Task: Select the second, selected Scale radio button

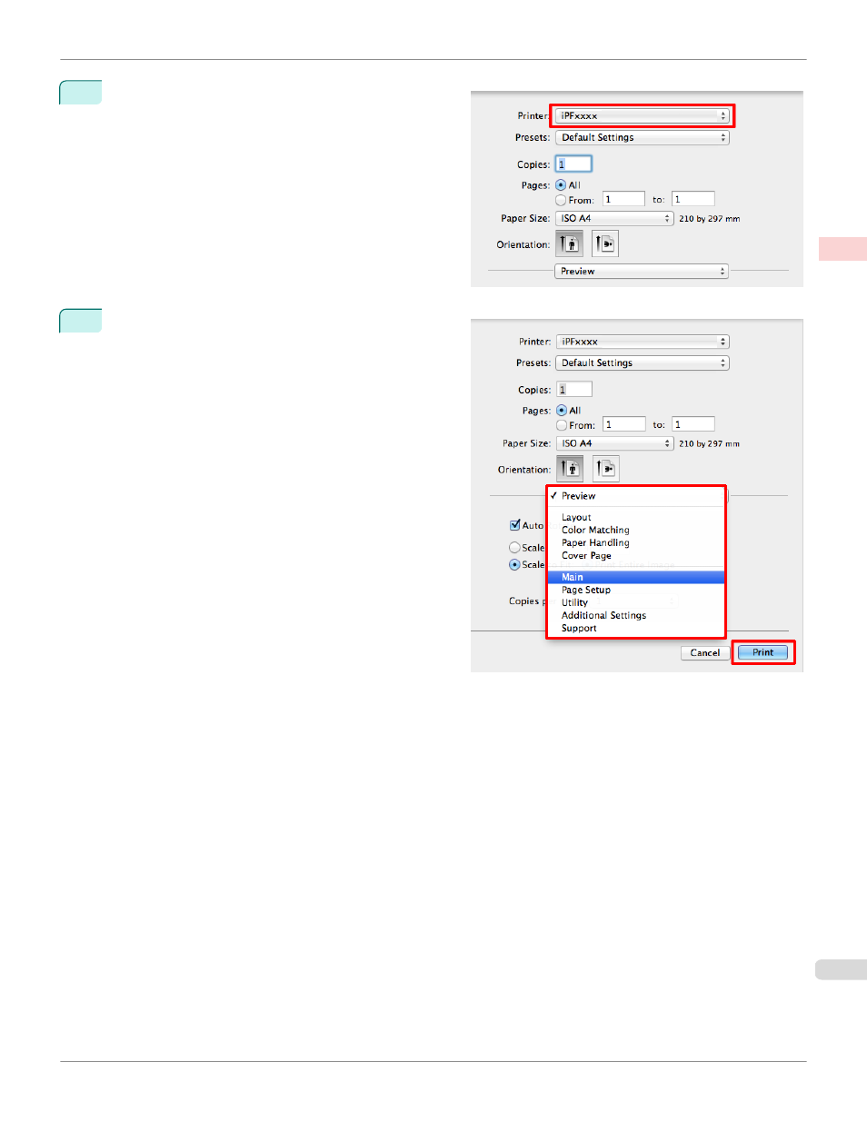Action: 514,565
